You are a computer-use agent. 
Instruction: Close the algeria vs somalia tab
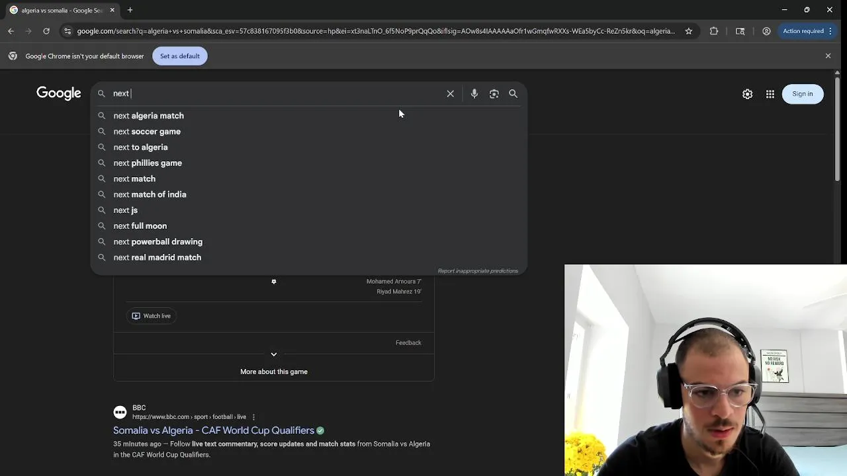tap(112, 10)
